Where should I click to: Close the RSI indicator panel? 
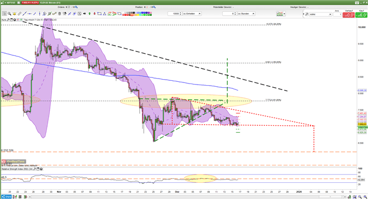41,169
